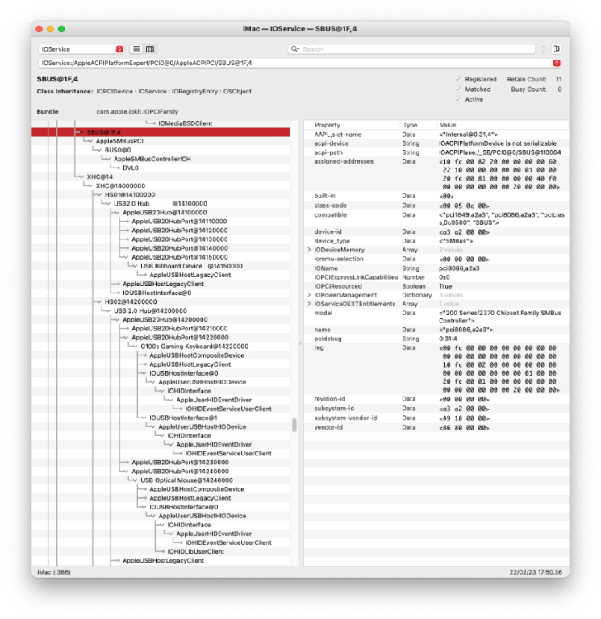Select the IOName property value pci8086,a2a3
The height and width of the screenshot is (619, 601).
[459, 268]
